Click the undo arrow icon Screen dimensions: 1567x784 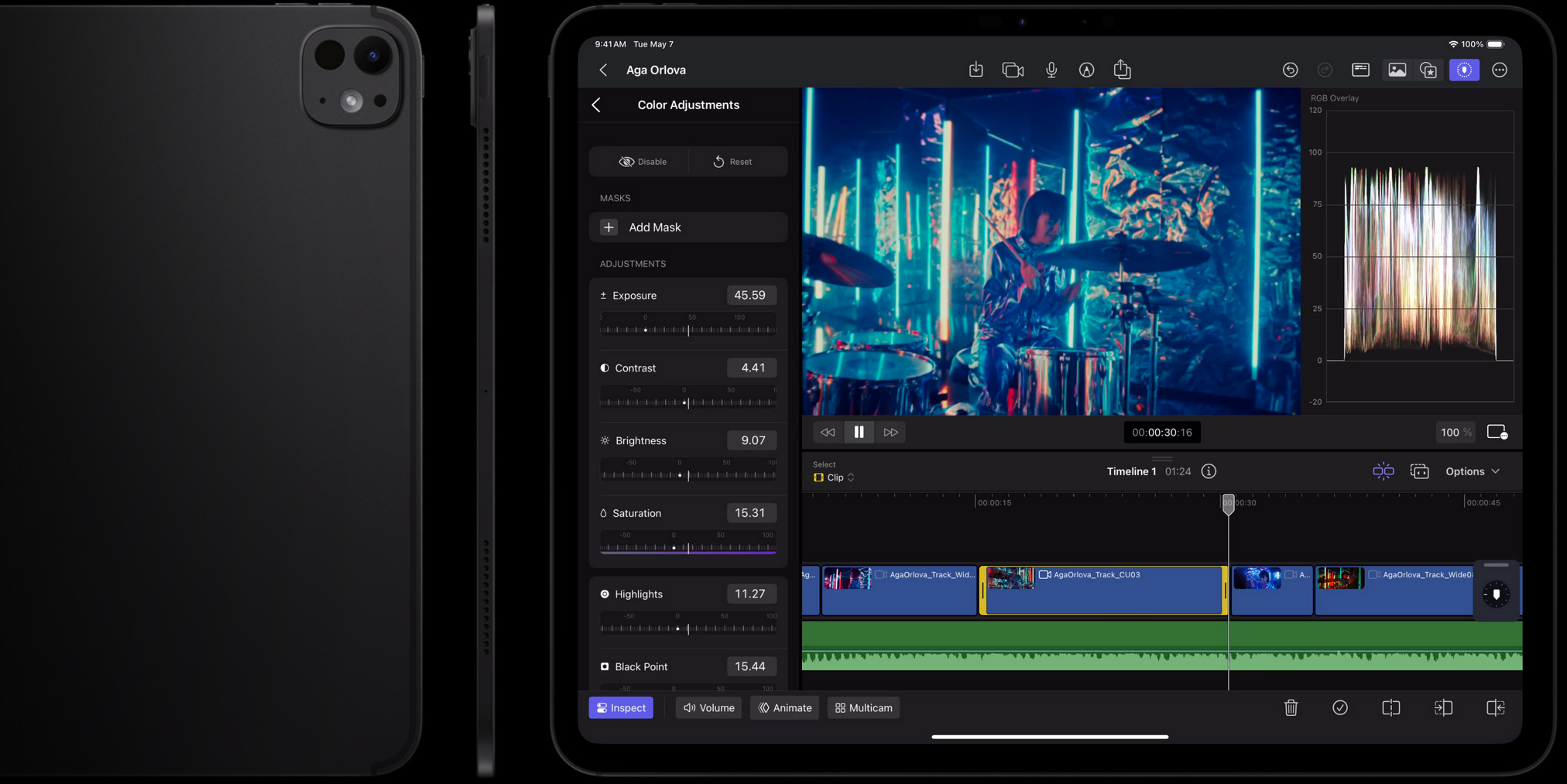pyautogui.click(x=1290, y=70)
